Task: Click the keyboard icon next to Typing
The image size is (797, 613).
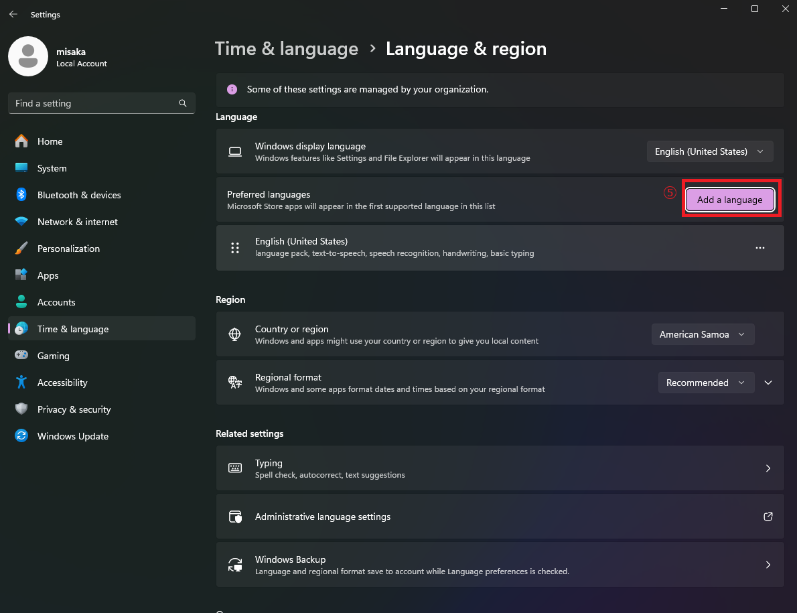Action: coord(235,468)
